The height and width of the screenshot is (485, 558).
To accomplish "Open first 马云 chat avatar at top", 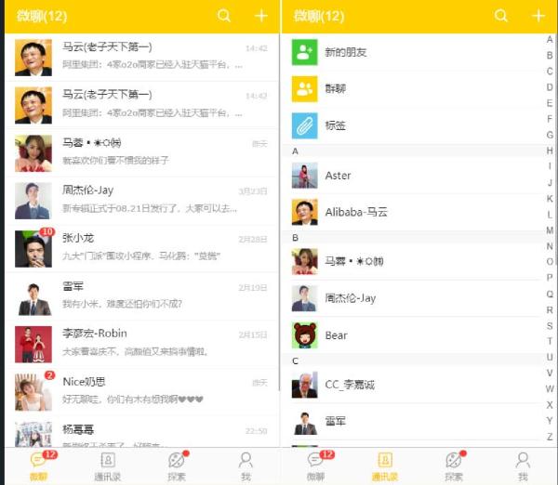I will (x=33, y=58).
